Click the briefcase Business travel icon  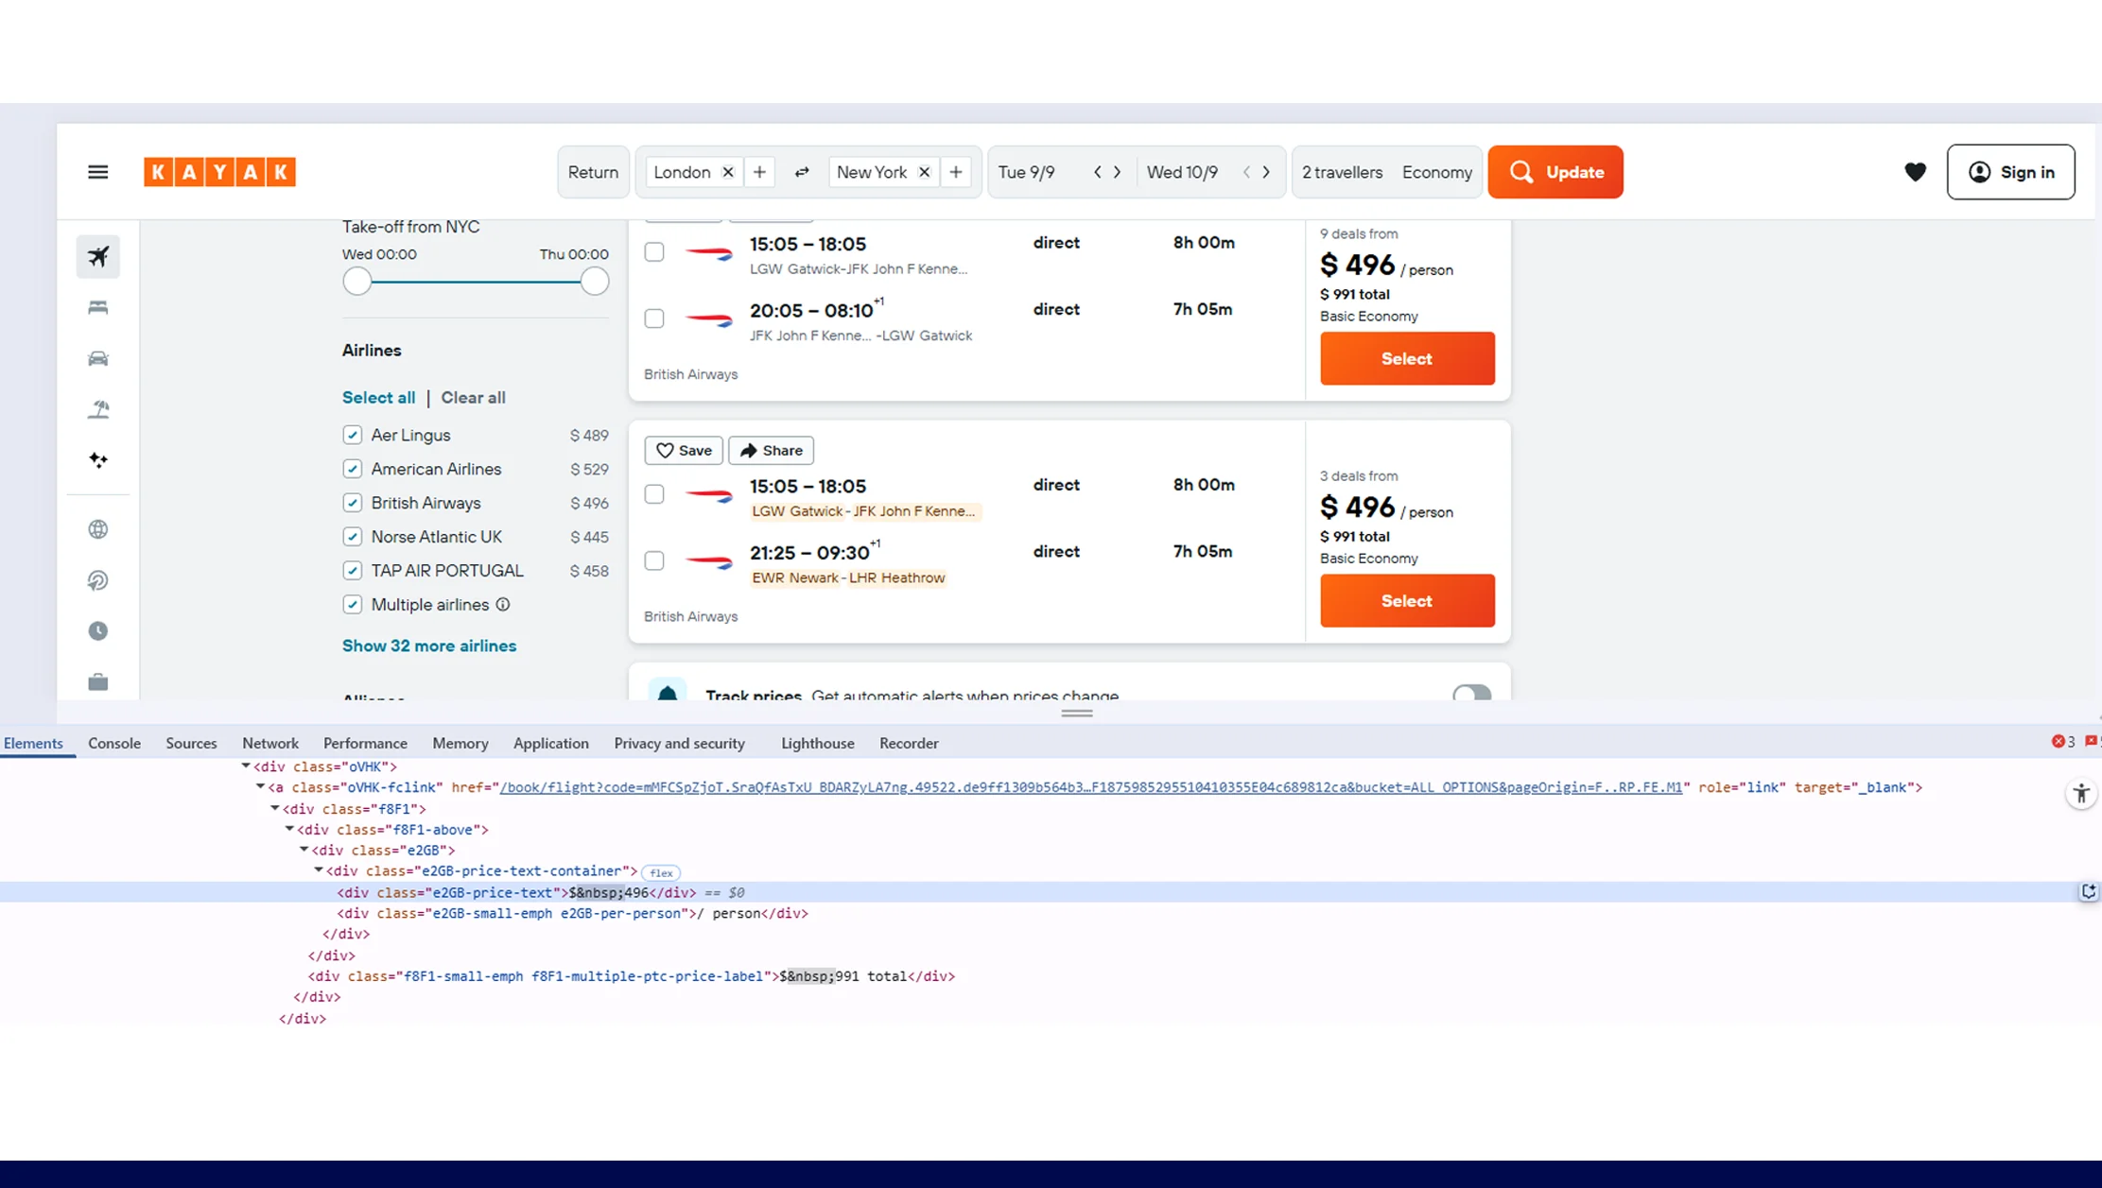pos(97,682)
